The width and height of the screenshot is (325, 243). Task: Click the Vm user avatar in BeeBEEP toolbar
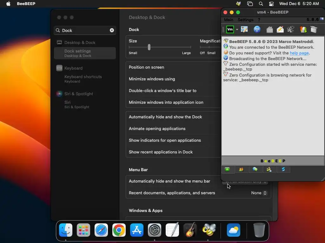tap(230, 29)
